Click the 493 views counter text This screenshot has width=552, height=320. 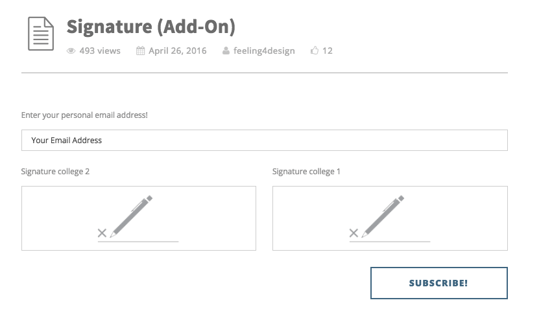coord(100,51)
